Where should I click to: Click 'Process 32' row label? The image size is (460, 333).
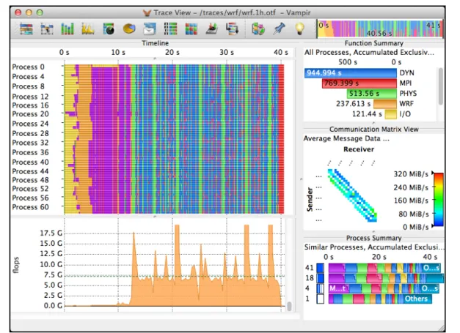[x=30, y=143]
